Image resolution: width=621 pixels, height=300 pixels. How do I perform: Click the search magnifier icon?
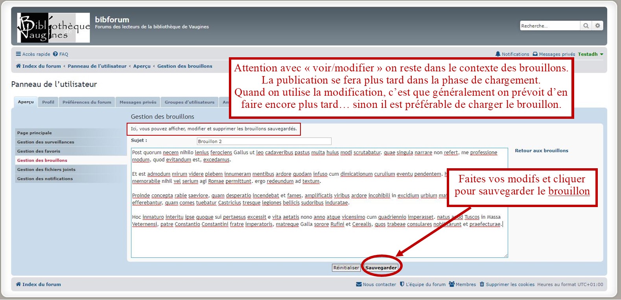click(586, 26)
